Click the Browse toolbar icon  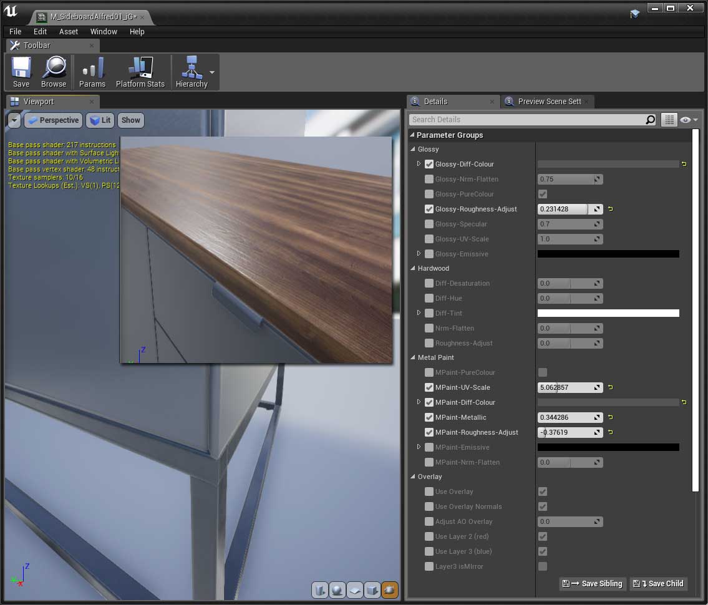click(54, 72)
